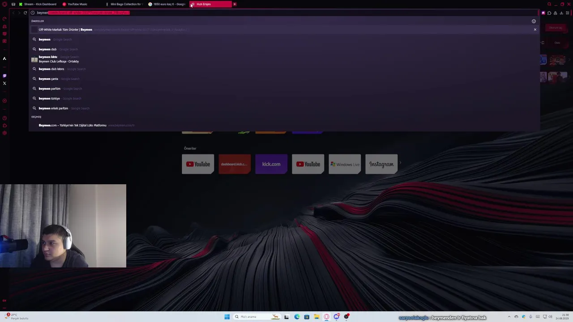The height and width of the screenshot is (322, 573).
Task: Click taskbar clock showing 21:30
Action: click(561, 317)
